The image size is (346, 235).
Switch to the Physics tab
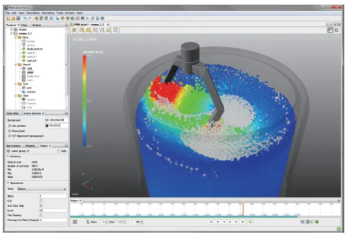click(30, 145)
